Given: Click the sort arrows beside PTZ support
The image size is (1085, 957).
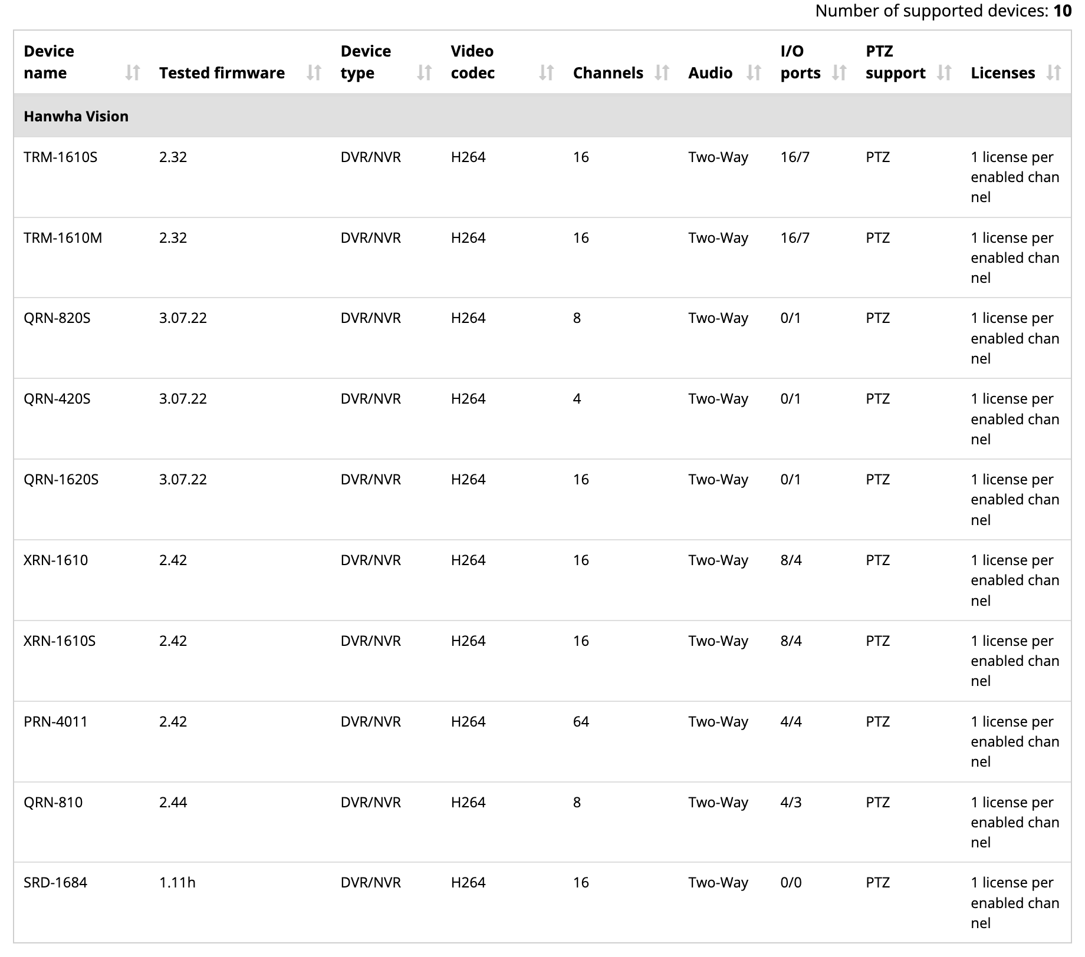Looking at the screenshot, I should (x=944, y=72).
